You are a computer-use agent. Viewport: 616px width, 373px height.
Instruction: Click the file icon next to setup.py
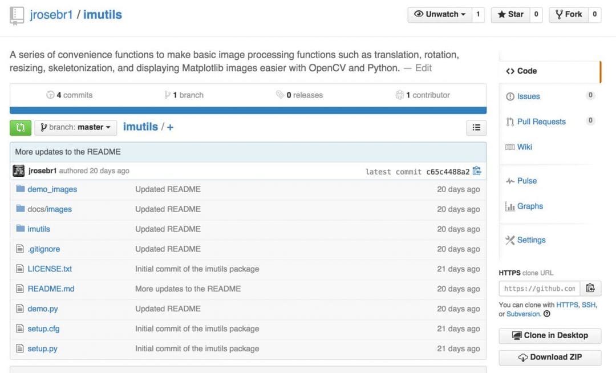pos(19,348)
